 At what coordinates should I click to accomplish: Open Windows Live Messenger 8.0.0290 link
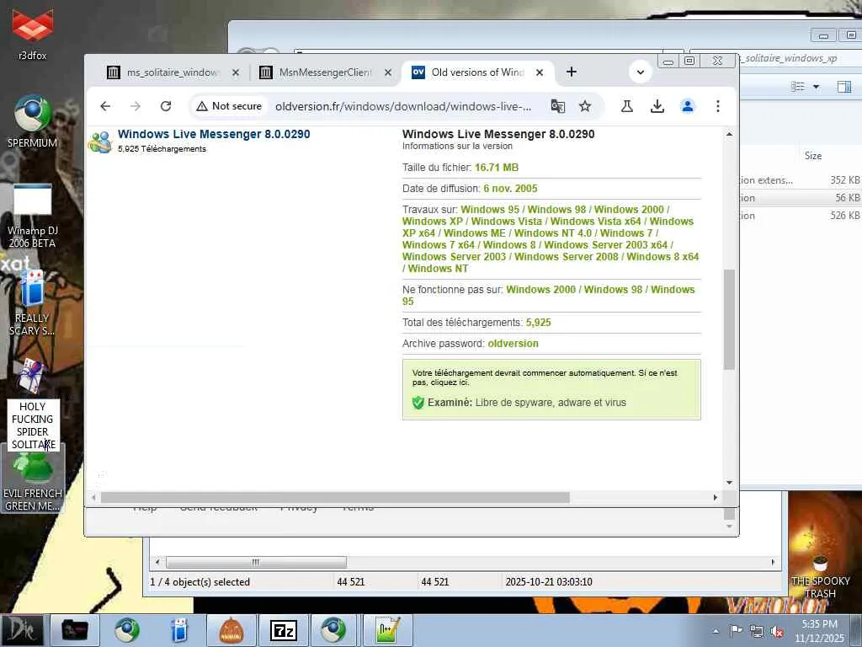[x=214, y=134]
